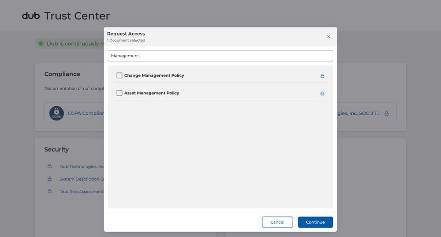This screenshot has width=441, height=237.
Task: Check the Change Management Policy checkbox
Action: coord(119,75)
